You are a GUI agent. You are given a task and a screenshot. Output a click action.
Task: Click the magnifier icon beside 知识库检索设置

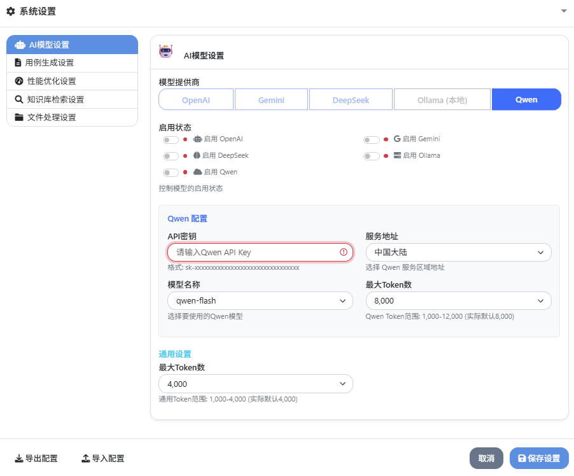point(19,99)
